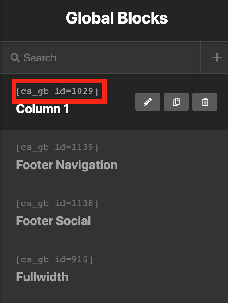Click empty space right of Footer Social
This screenshot has height=303, width=228.
pyautogui.click(x=158, y=221)
